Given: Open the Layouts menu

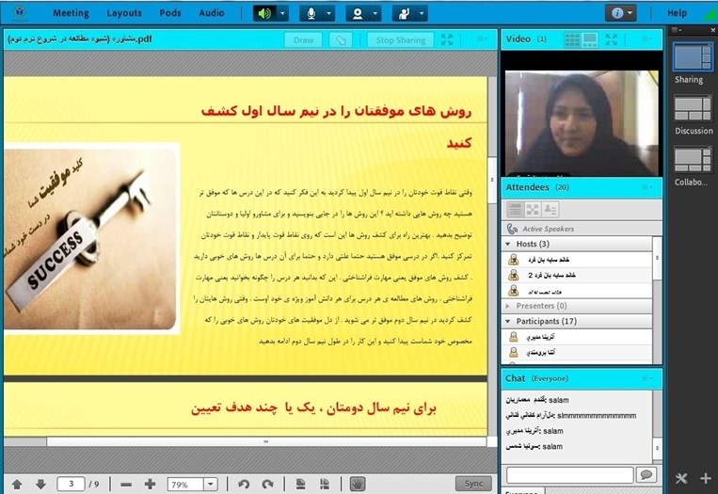Looking at the screenshot, I should [x=124, y=13].
